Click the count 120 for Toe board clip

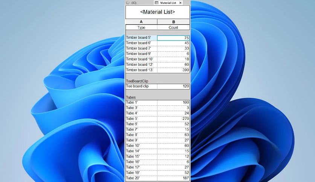tap(173, 86)
